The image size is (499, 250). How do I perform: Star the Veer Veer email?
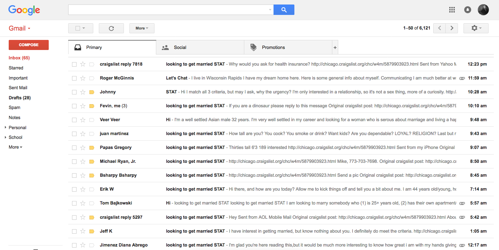(x=83, y=120)
